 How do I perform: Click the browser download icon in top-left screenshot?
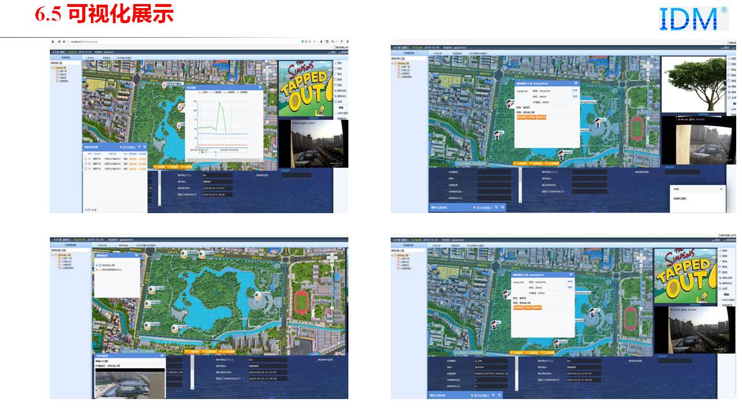click(321, 42)
